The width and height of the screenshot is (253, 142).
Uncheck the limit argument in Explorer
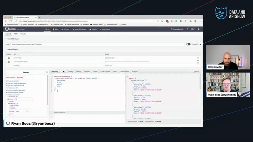[x=8, y=99]
